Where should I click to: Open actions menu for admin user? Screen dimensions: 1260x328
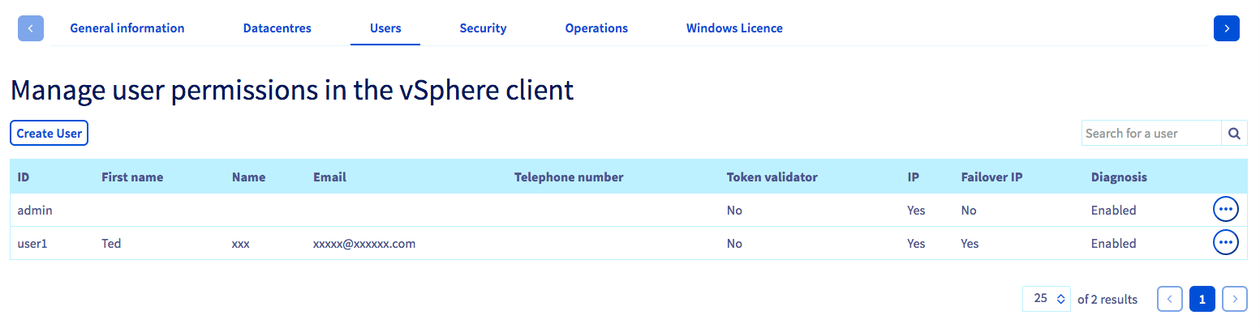[1225, 210]
